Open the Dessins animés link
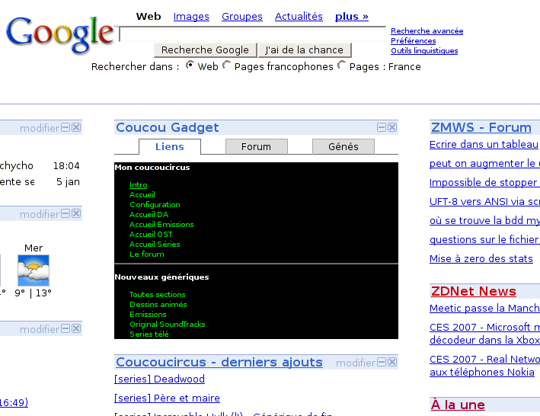This screenshot has width=540, height=416. coord(158,305)
